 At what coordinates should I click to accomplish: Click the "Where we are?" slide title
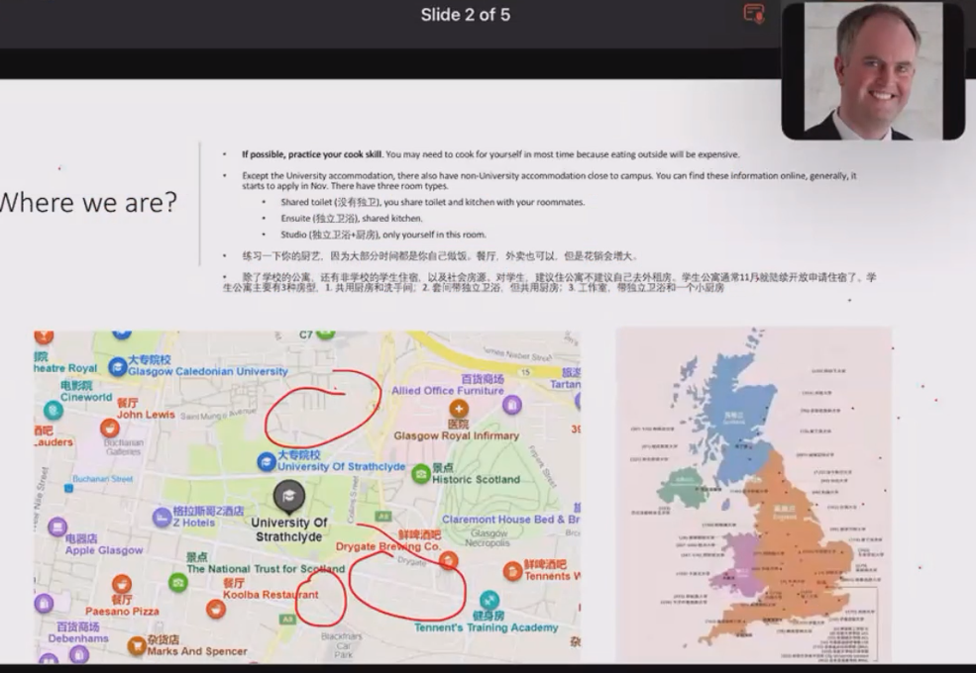tap(87, 203)
